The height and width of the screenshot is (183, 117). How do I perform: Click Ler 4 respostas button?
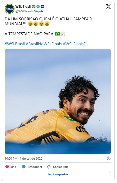(58, 174)
